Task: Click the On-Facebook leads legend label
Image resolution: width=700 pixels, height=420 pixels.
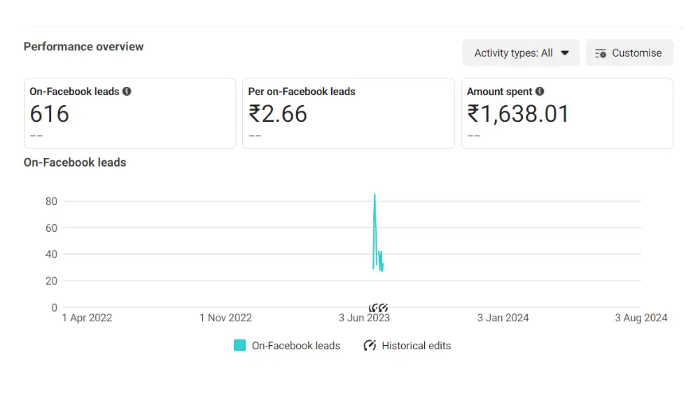Action: point(296,346)
